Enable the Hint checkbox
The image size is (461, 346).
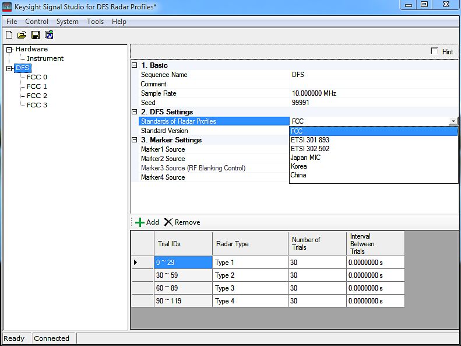(434, 51)
